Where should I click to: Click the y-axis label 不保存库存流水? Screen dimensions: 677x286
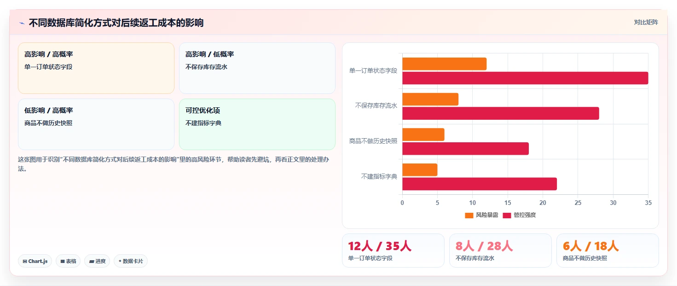376,106
